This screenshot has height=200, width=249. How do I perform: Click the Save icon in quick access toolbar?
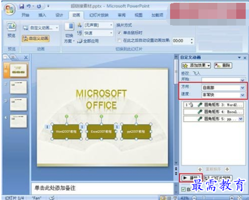pos(22,6)
